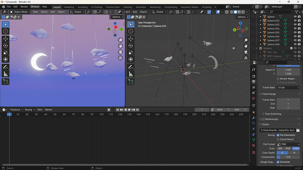This screenshot has height=170, width=303.
Task: Select the Move tool in left viewport
Action: tap(5, 39)
